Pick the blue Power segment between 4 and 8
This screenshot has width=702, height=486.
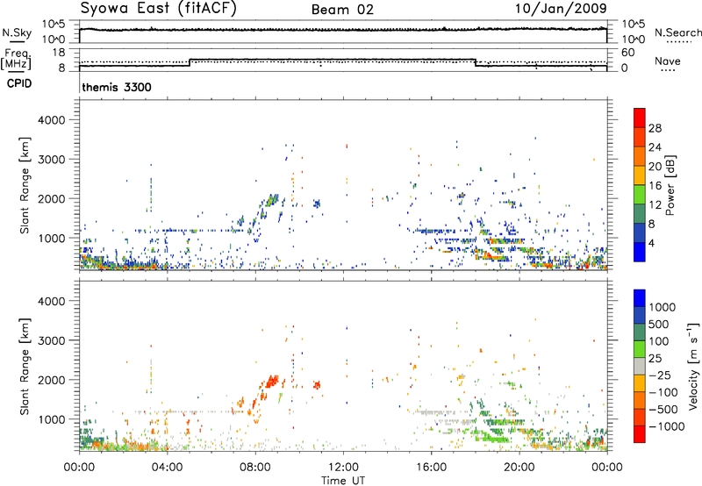point(640,232)
